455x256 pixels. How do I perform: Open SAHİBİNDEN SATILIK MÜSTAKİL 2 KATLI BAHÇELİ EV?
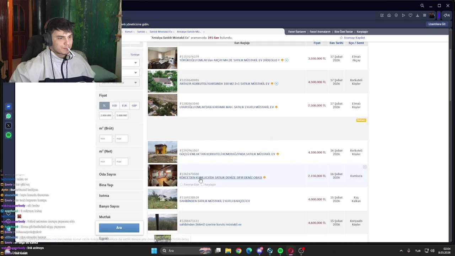tap(214, 201)
